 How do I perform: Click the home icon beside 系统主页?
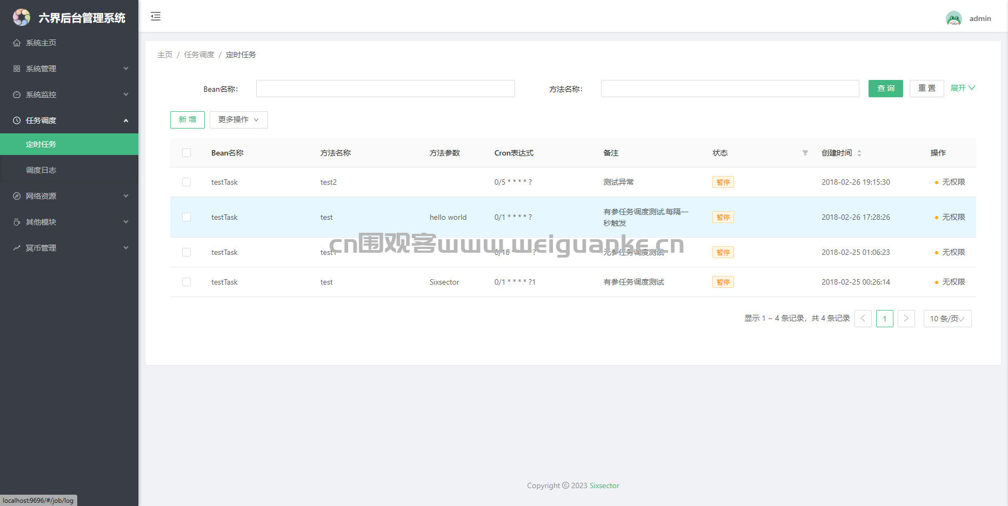(17, 43)
